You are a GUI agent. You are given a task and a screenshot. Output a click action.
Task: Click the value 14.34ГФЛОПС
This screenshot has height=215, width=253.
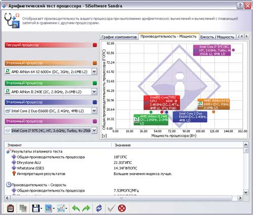tap(125, 168)
